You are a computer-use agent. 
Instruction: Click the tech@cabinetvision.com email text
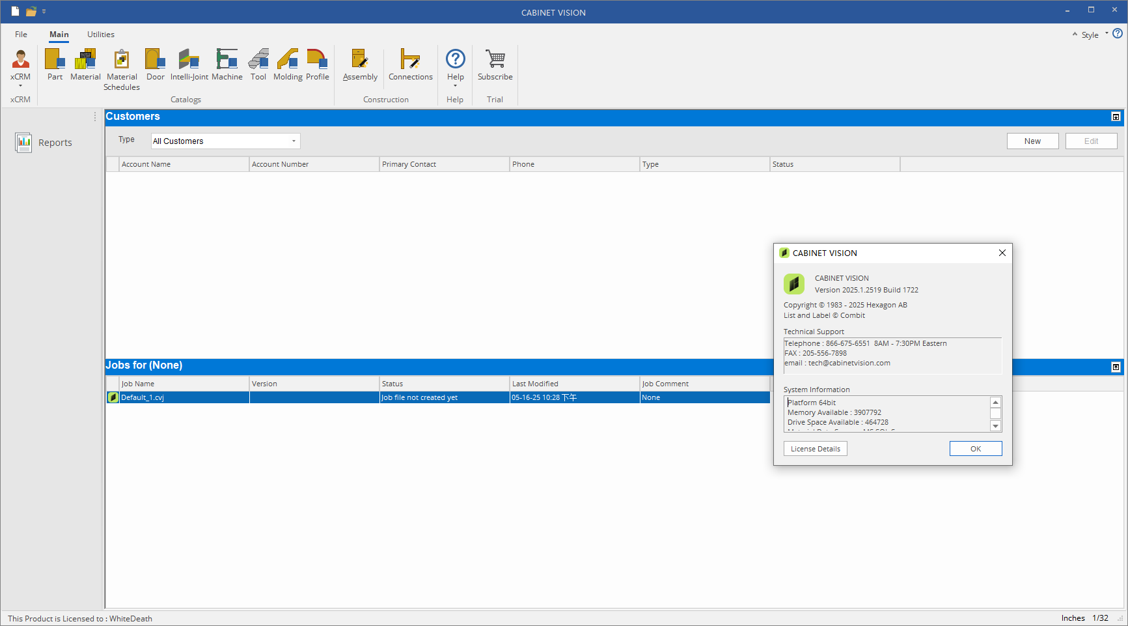coord(849,363)
